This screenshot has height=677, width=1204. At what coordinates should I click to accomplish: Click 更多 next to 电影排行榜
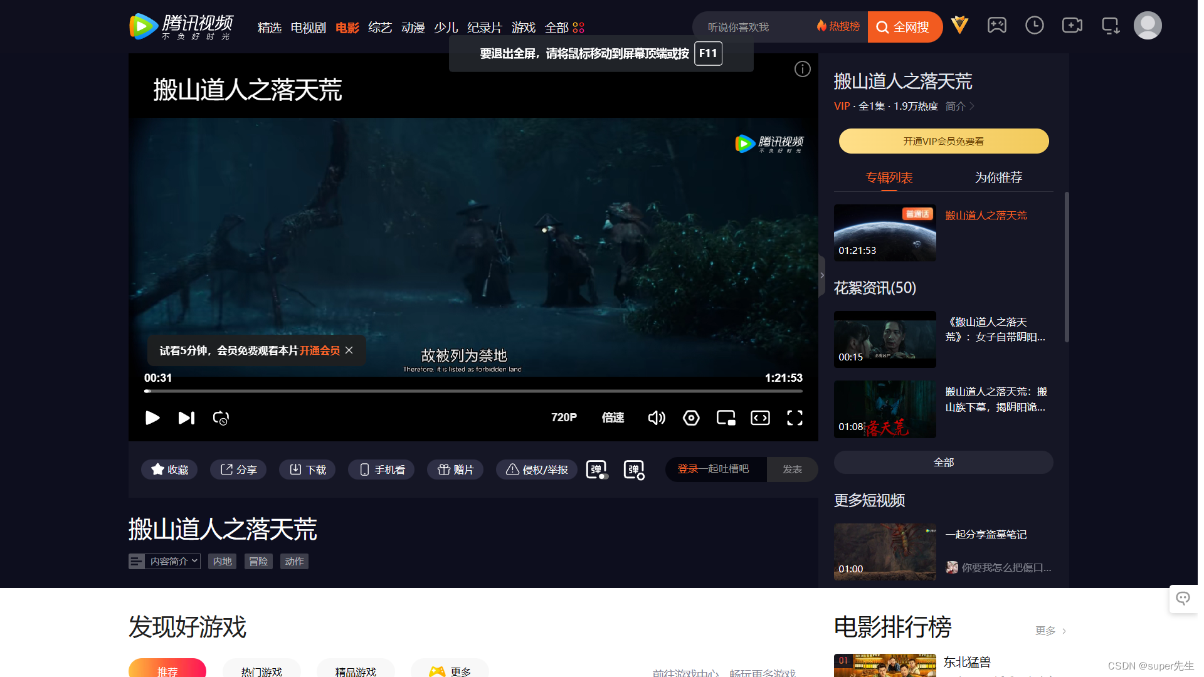pyautogui.click(x=1050, y=631)
